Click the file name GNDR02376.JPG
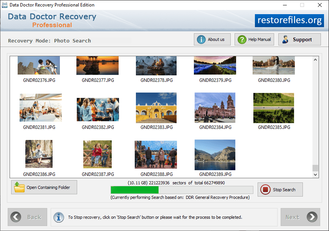Screen dimensions: 329x231 39,80
